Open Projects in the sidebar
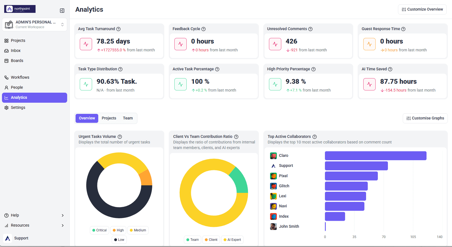The width and height of the screenshot is (452, 247). pos(34,41)
